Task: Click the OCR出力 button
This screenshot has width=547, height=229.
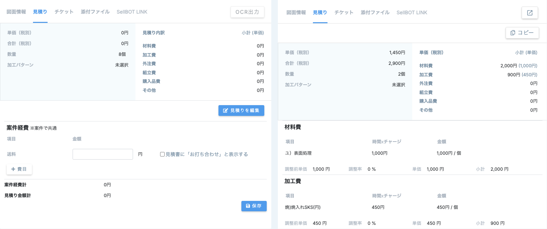Action: [247, 12]
